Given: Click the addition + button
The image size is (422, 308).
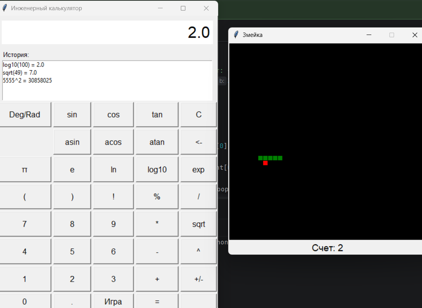Looking at the screenshot, I should tap(157, 279).
